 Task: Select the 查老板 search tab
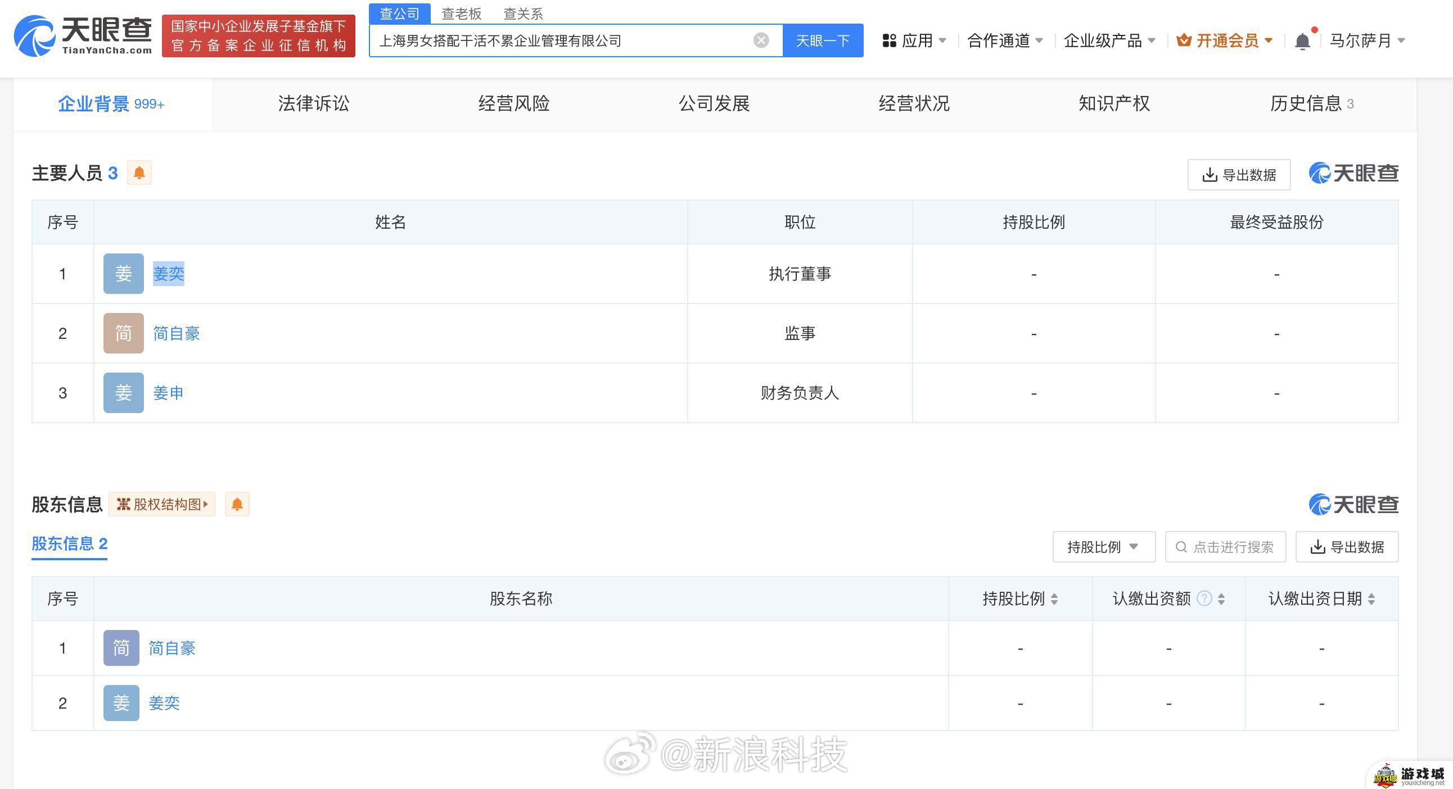(x=462, y=13)
